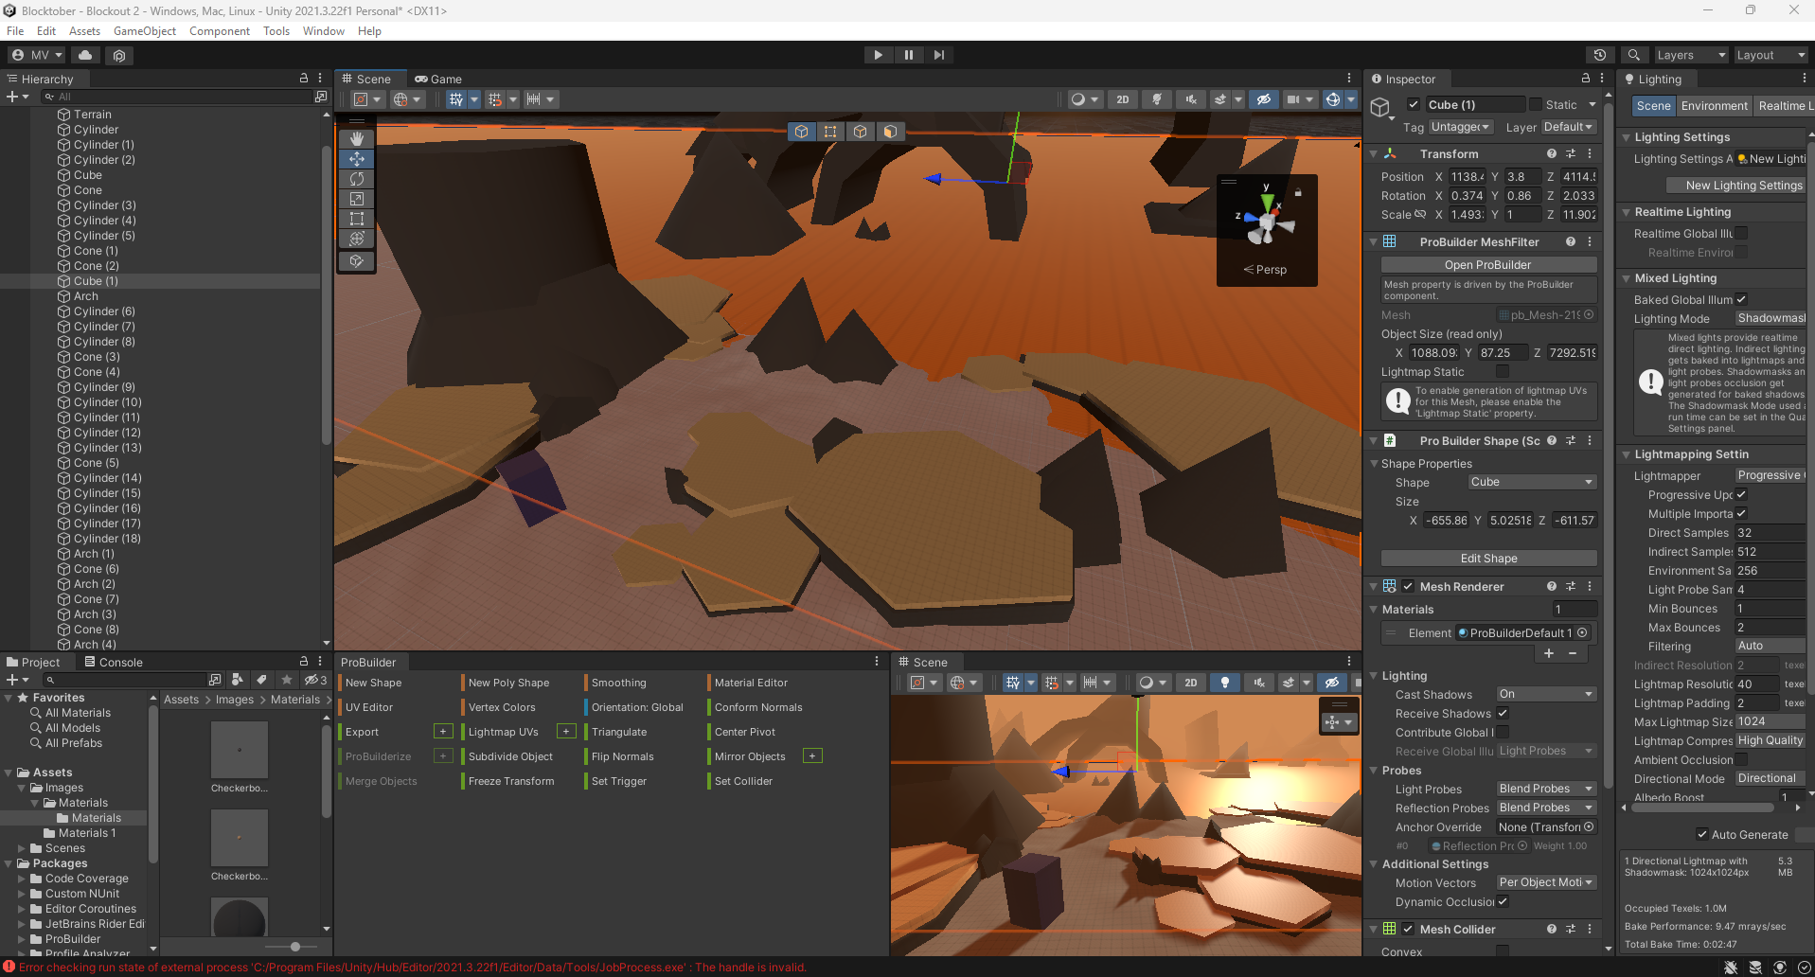Toggle the Hierarchy panel lock icon
The image size is (1815, 977).
point(304,79)
